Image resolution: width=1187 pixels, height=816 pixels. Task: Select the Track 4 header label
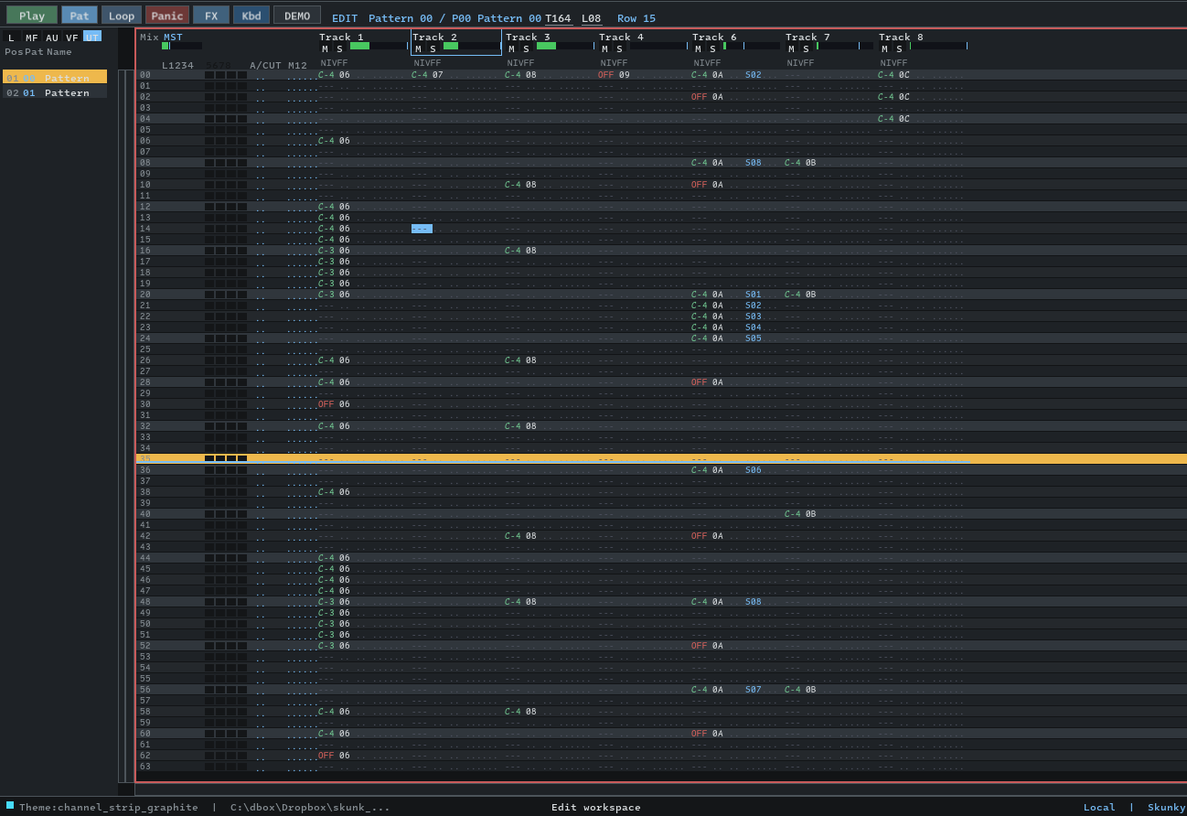(x=621, y=38)
